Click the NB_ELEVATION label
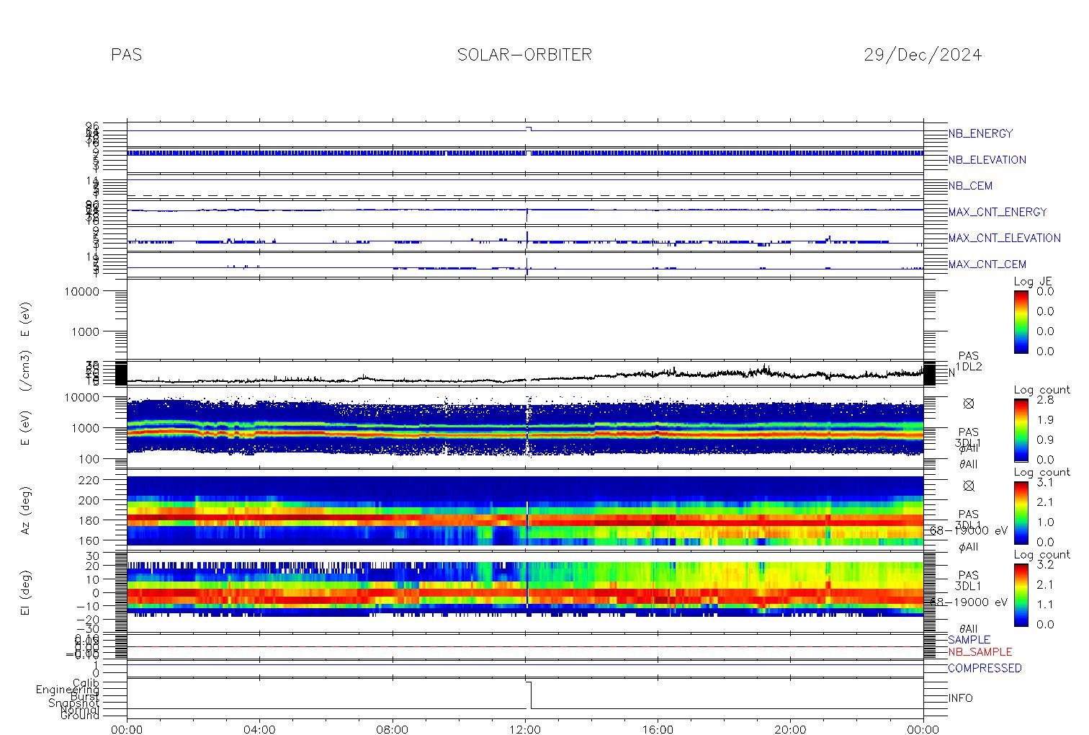The width and height of the screenshot is (1089, 735). point(987,160)
